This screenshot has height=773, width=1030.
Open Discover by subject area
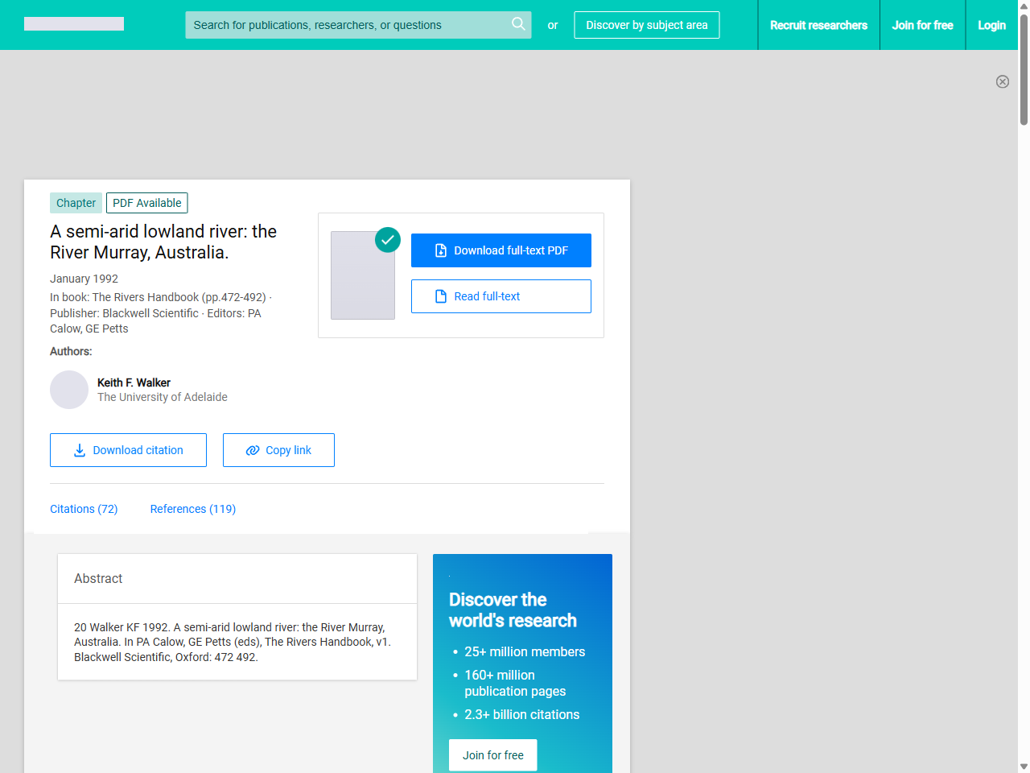click(x=646, y=25)
